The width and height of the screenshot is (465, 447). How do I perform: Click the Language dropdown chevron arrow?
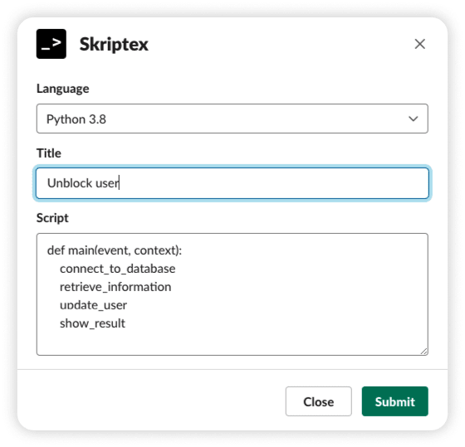pos(414,119)
